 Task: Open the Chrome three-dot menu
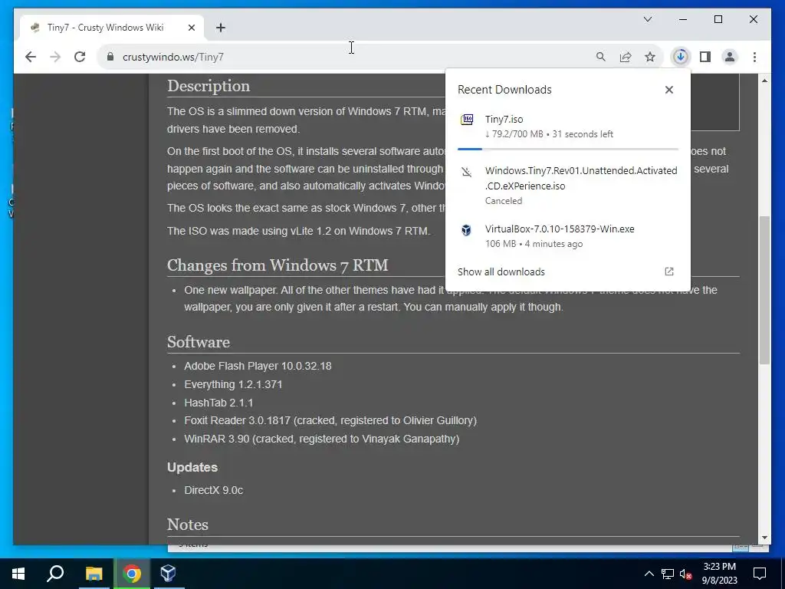(x=754, y=57)
